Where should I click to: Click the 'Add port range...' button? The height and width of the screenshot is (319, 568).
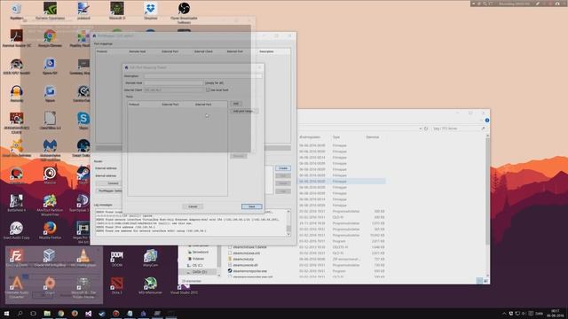coord(244,111)
